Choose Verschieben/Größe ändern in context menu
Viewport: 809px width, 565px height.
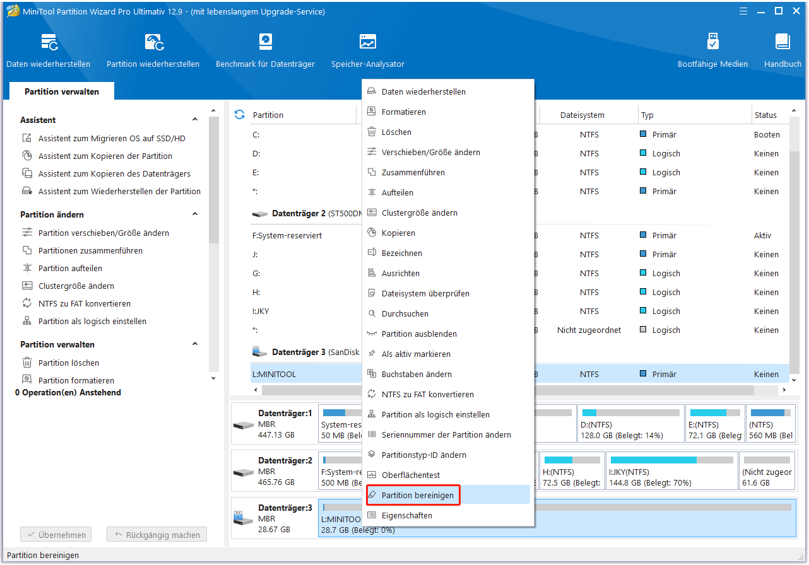coord(448,152)
